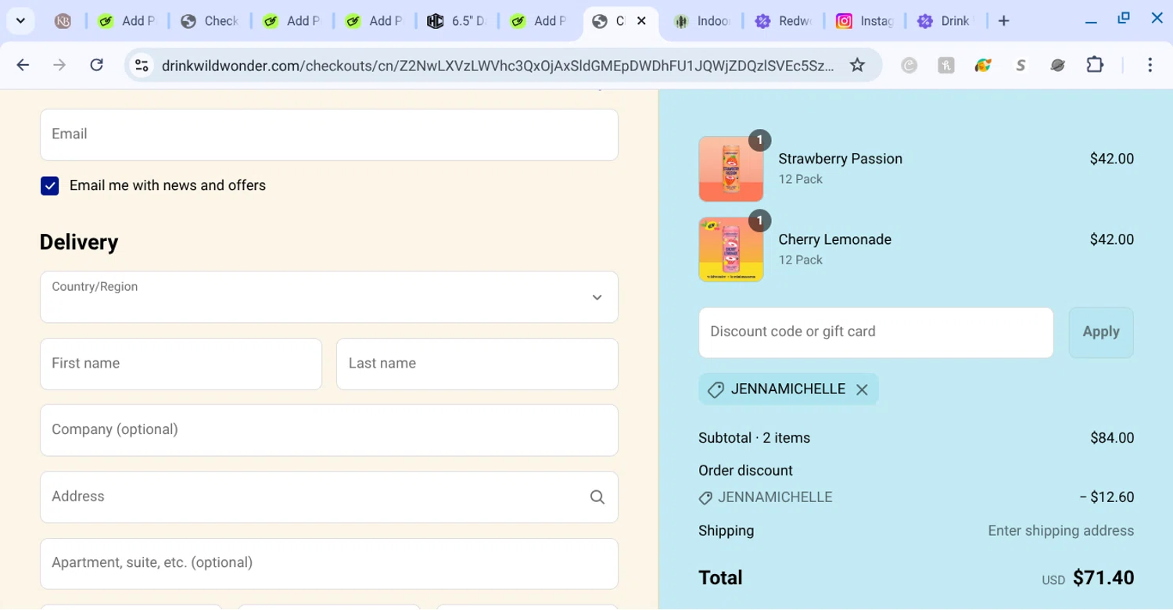Click the 'Subtotal · 2 items' label
Viewport: 1173px width, 610px height.
[x=754, y=438]
